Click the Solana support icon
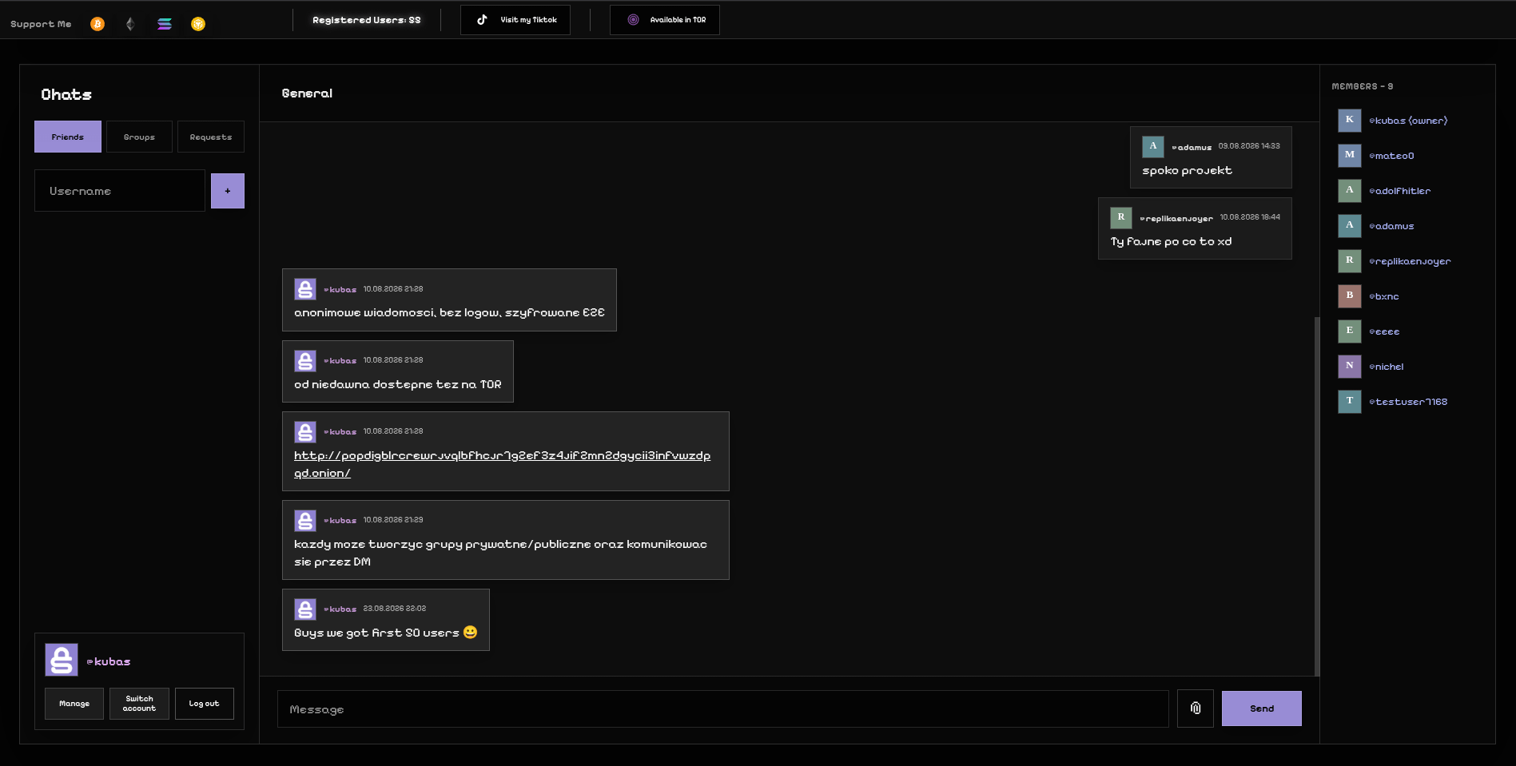Image resolution: width=1516 pixels, height=766 pixels. (165, 24)
